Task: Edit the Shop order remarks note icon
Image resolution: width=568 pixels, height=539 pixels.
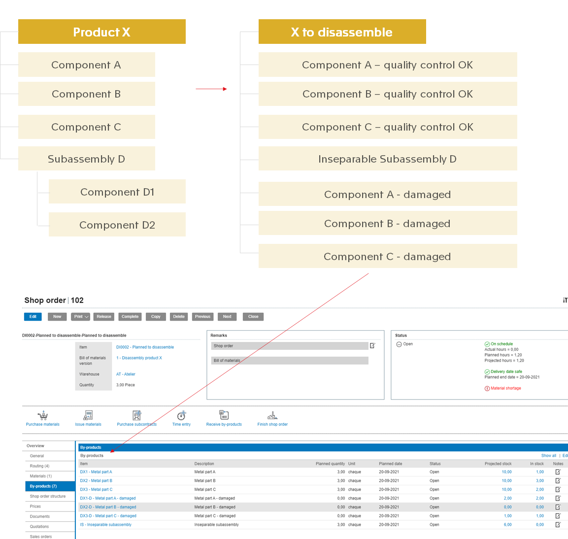Action: click(372, 346)
